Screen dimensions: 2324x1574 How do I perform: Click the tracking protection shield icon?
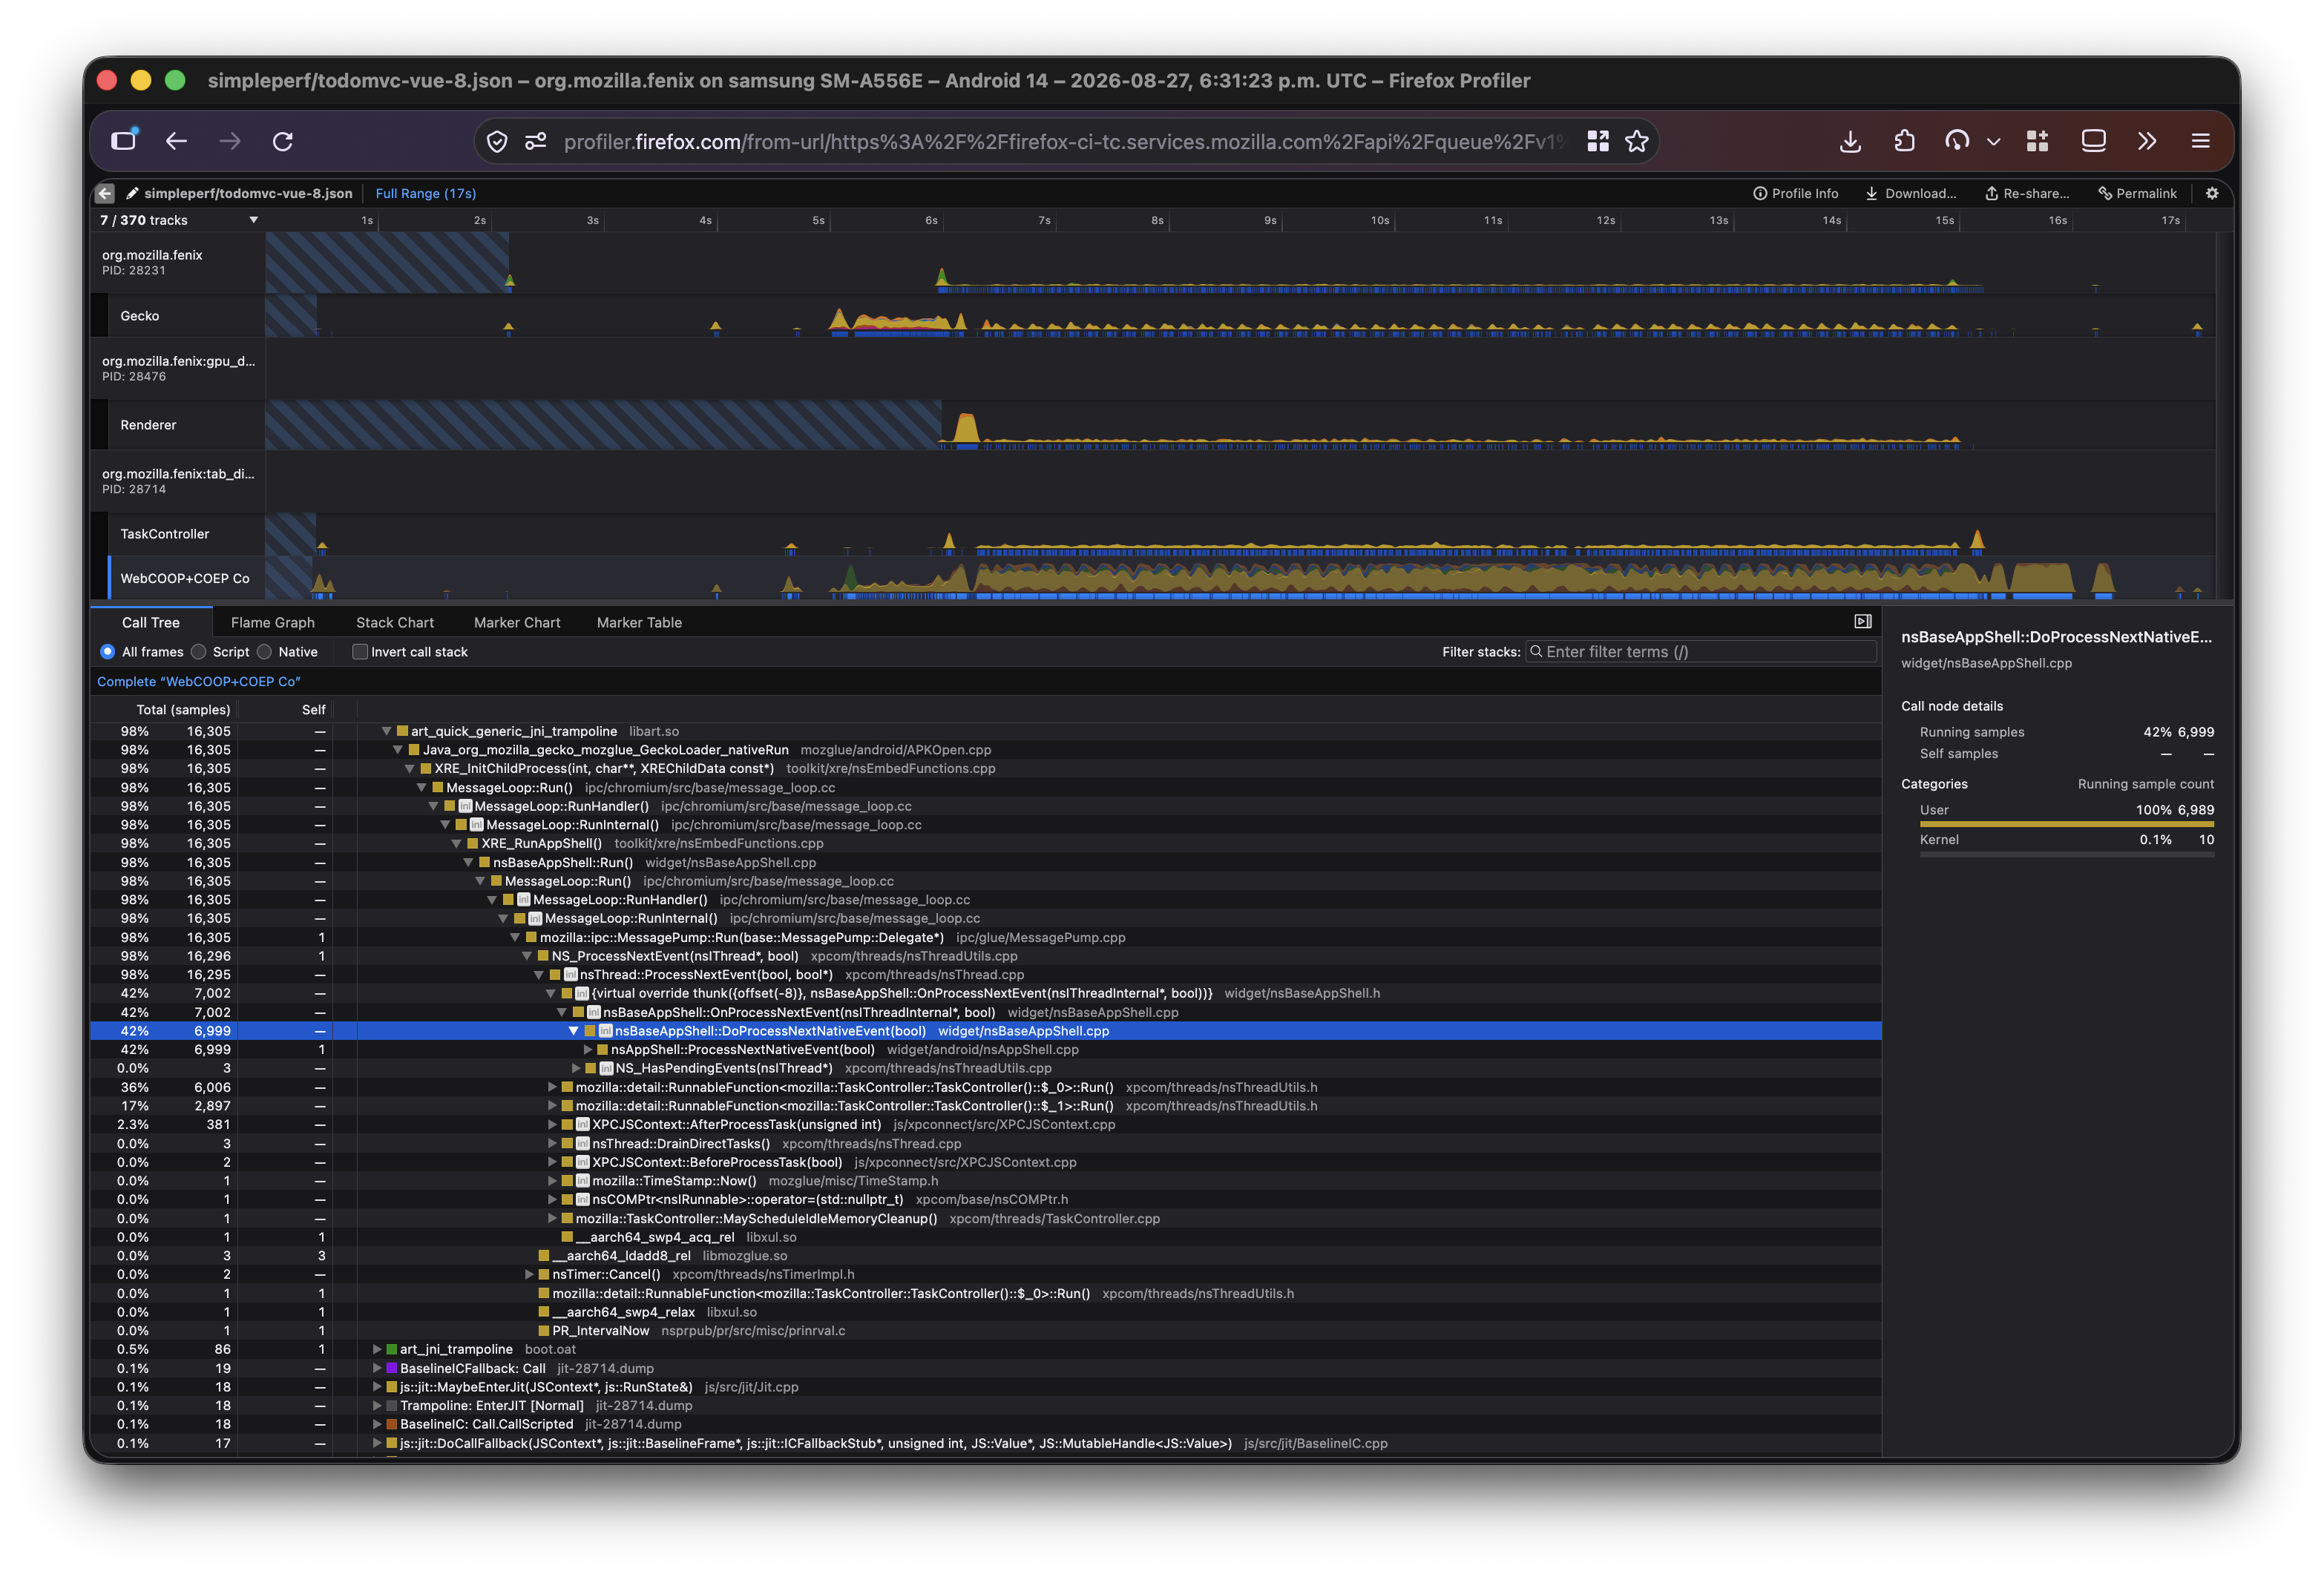click(x=497, y=142)
